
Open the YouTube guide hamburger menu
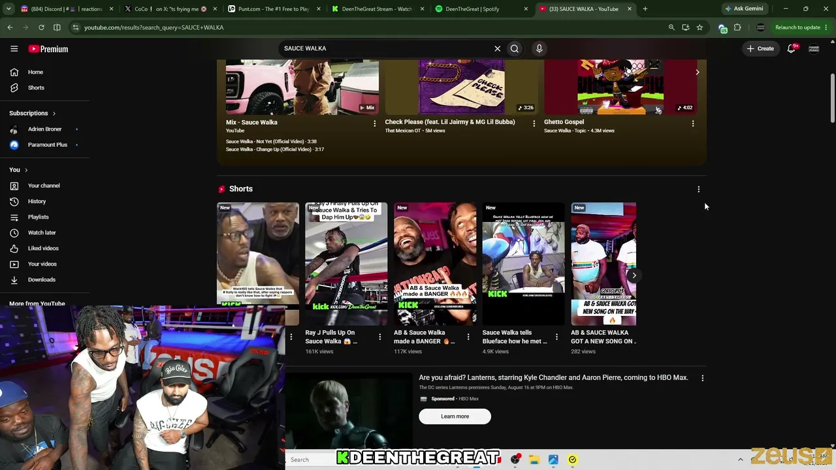click(x=14, y=49)
